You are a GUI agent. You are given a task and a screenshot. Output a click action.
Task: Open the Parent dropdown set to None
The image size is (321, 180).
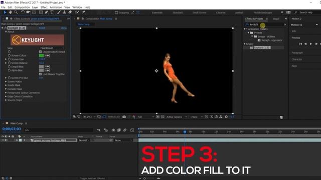click(123, 140)
